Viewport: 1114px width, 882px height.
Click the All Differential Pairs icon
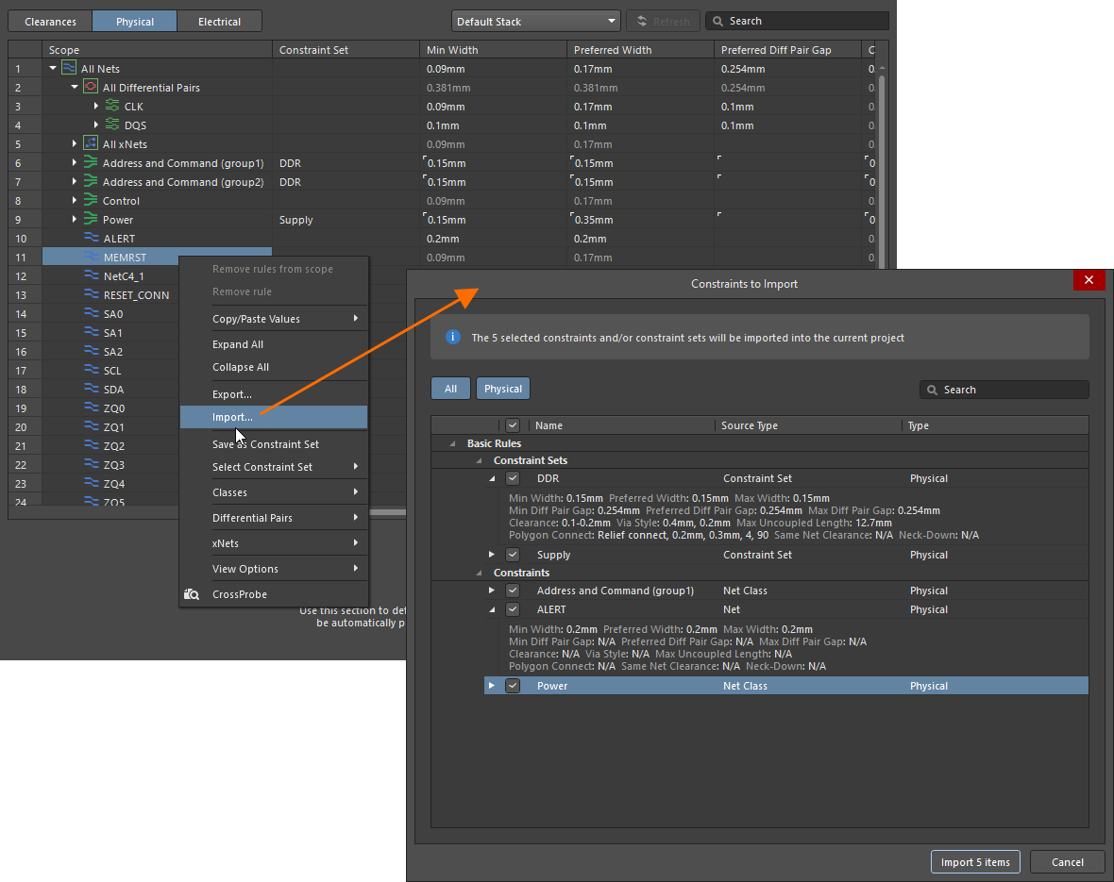[91, 87]
